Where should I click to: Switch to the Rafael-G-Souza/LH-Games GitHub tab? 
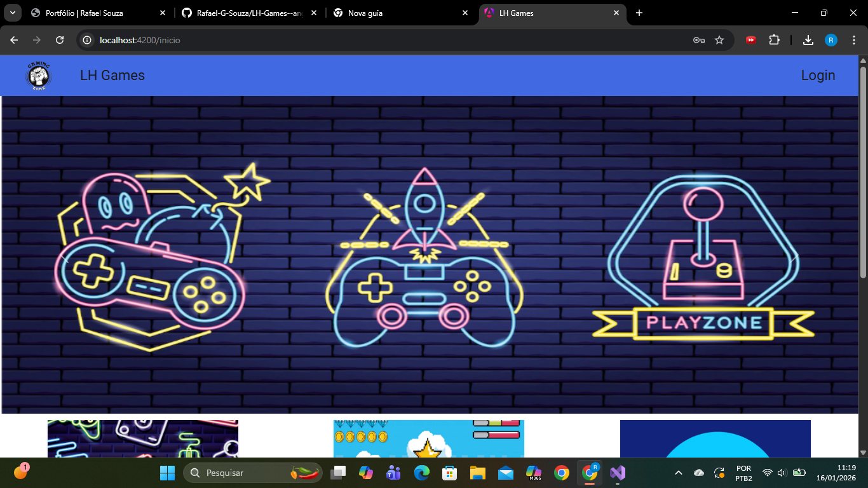(248, 13)
